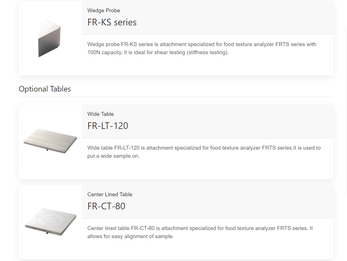The height and width of the screenshot is (261, 347).
Task: Click 'allows for easy alignment of sample' text
Action: [130, 236]
